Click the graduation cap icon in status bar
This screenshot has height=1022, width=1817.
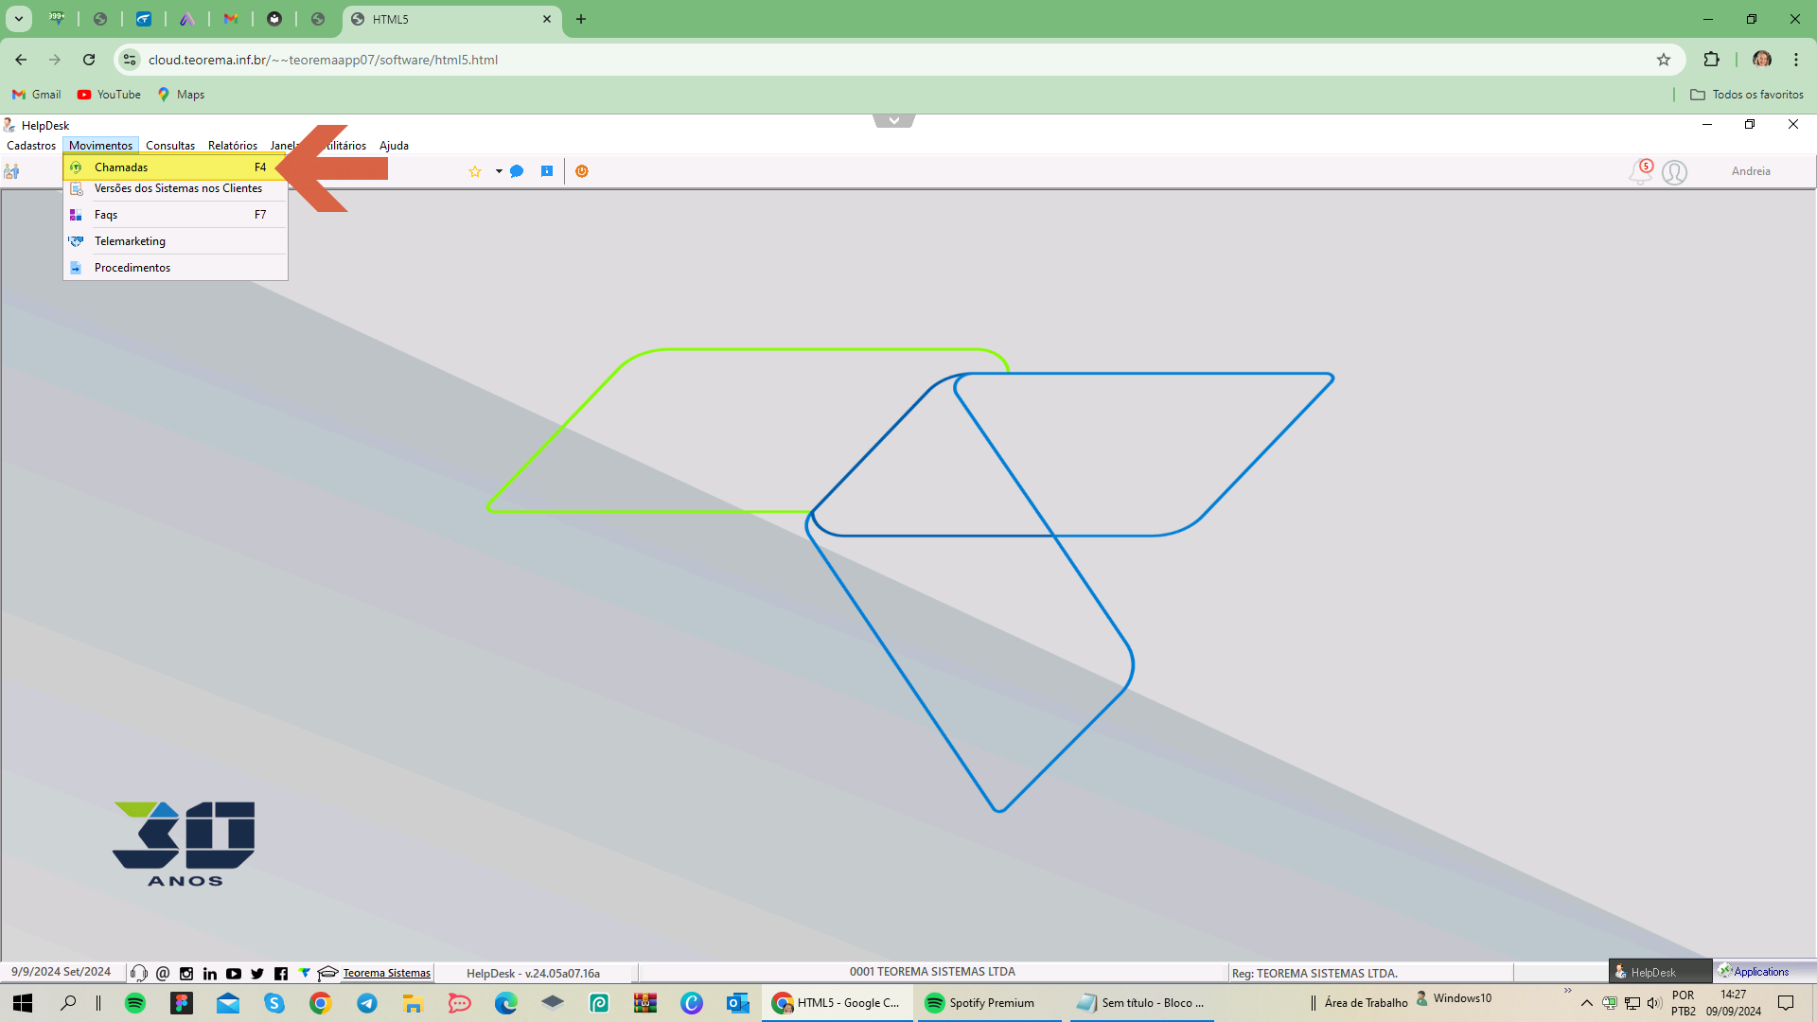click(x=328, y=973)
